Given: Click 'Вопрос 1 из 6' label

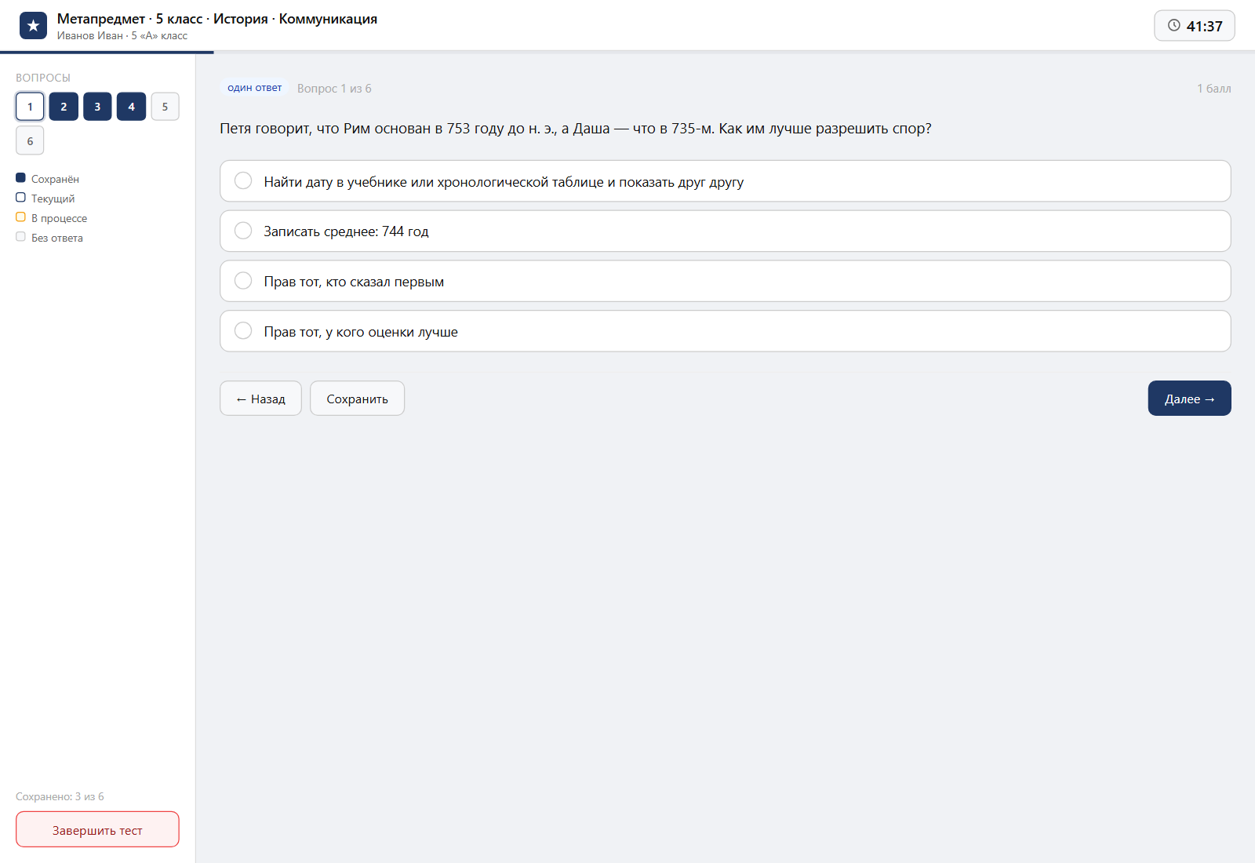Looking at the screenshot, I should 334,89.
